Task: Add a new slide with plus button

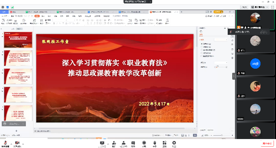Action: pos(16,131)
